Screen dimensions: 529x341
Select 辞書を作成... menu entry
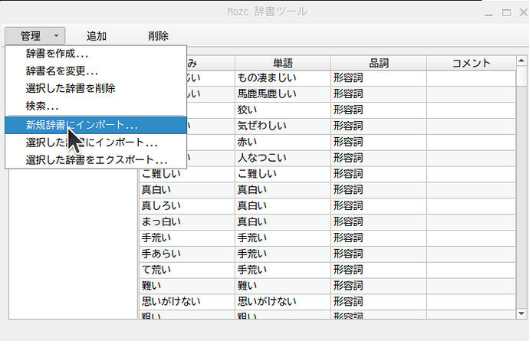[x=96, y=54]
